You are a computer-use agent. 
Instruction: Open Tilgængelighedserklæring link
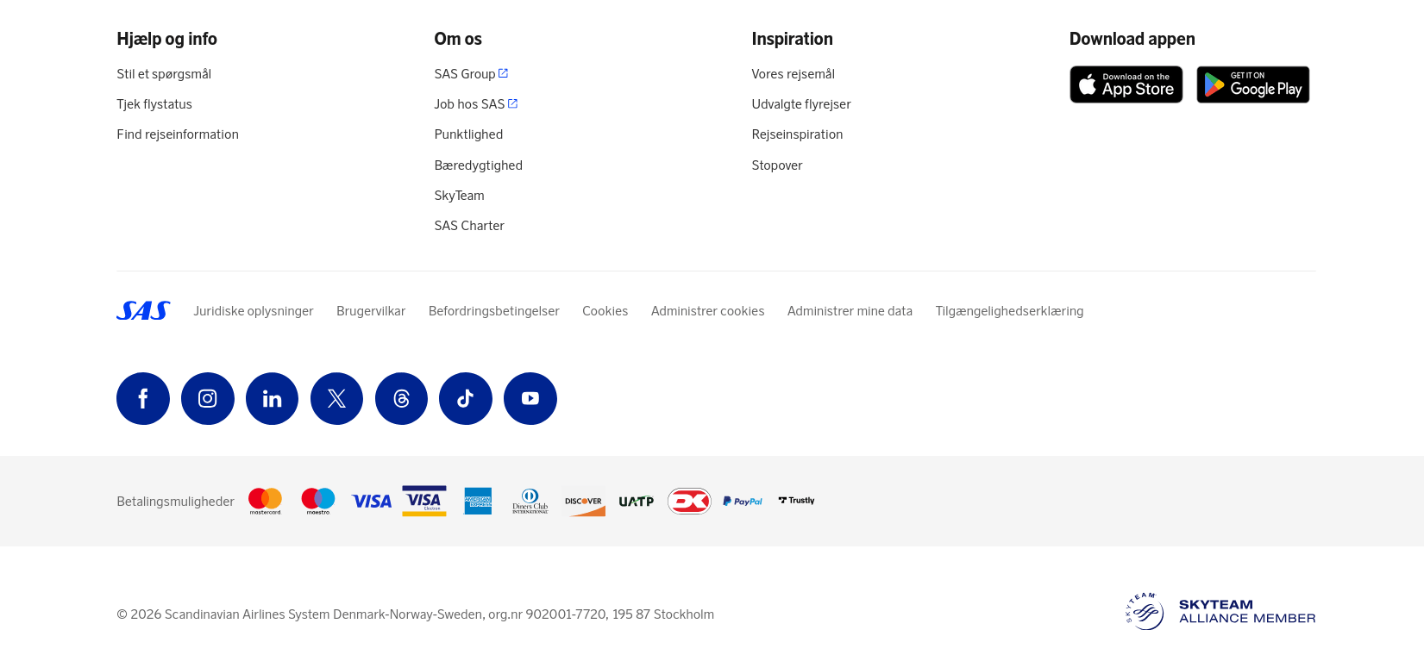point(1009,311)
